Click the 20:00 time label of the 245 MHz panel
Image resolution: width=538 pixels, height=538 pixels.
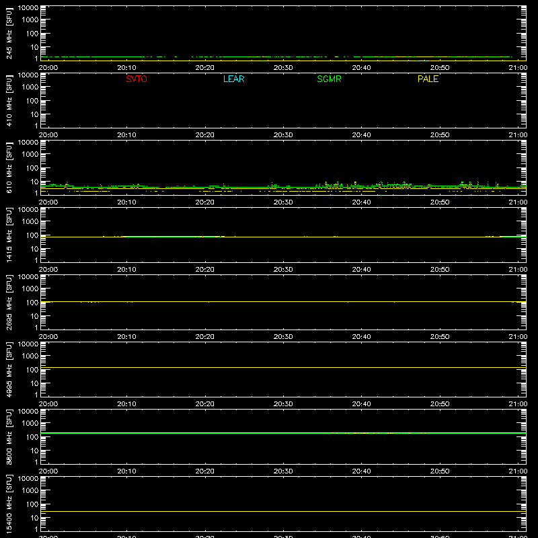(x=48, y=68)
